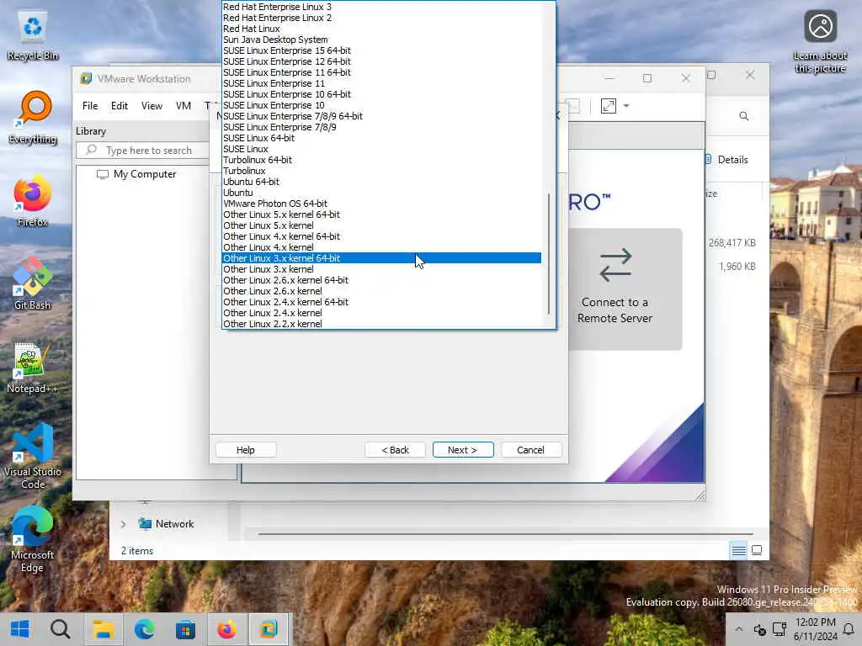Open Microsoft Edge from the taskbar
862x646 pixels.
pos(144,629)
